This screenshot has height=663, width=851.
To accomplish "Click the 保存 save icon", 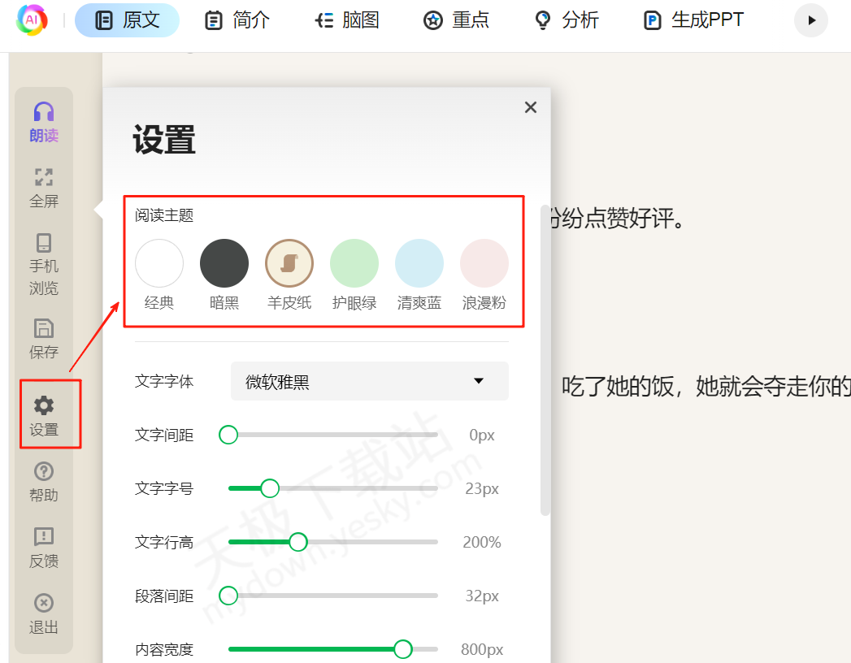I will [x=44, y=339].
